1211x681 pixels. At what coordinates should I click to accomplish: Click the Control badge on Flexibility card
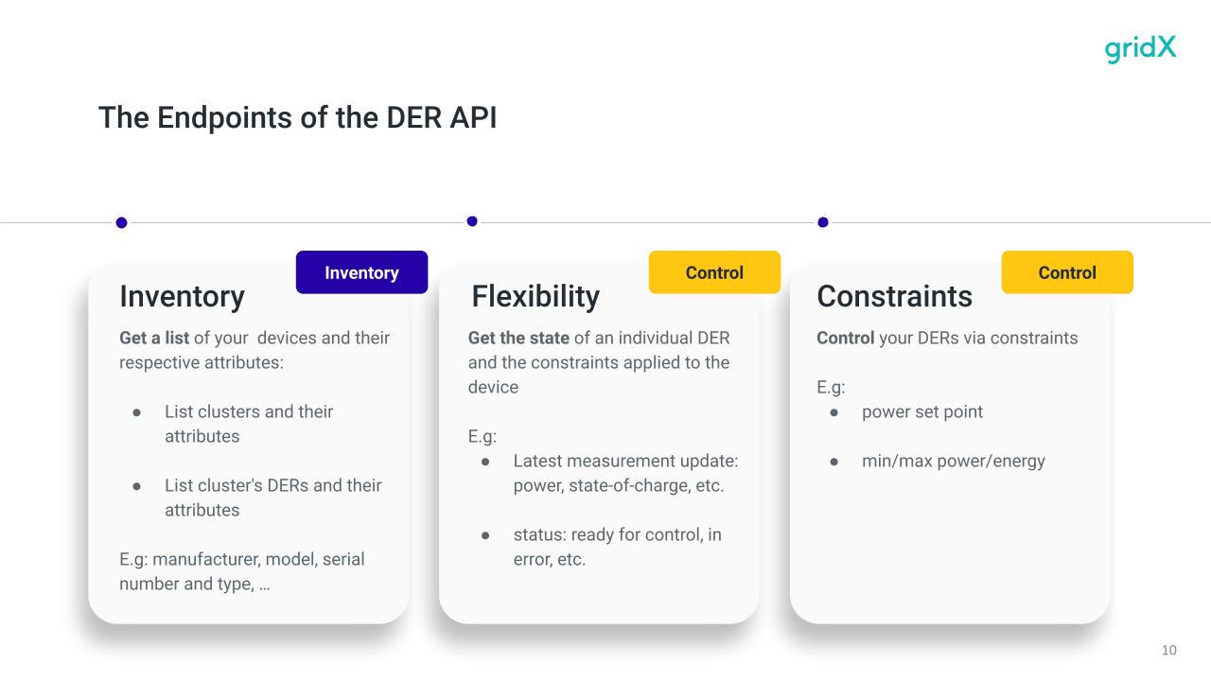[x=714, y=272]
